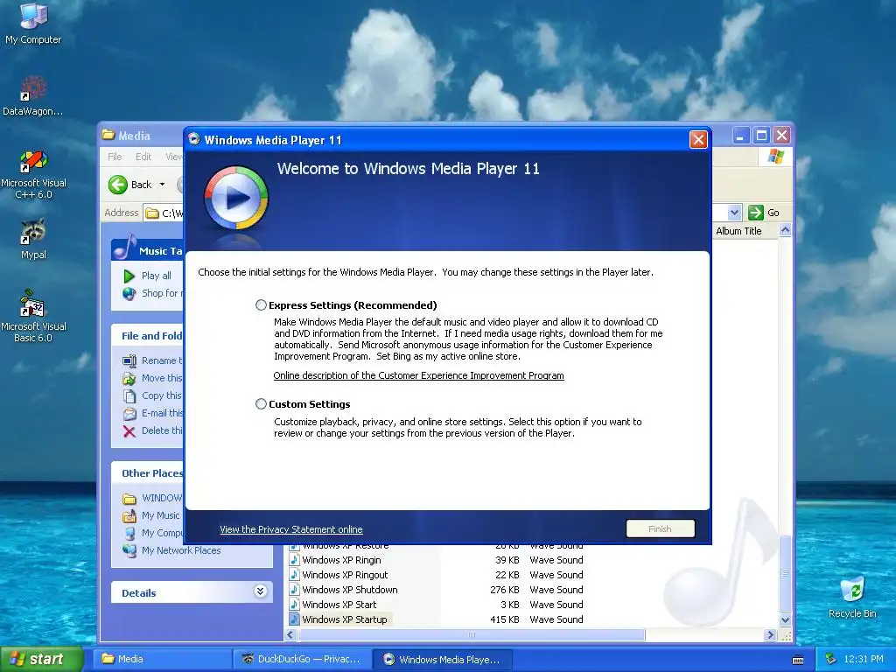Image resolution: width=896 pixels, height=672 pixels.
Task: Click Go button next to address bar
Action: pos(764,213)
